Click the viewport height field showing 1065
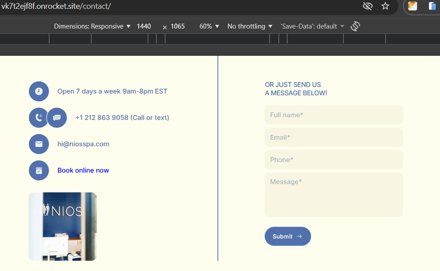The width and height of the screenshot is (440, 271). pyautogui.click(x=178, y=26)
